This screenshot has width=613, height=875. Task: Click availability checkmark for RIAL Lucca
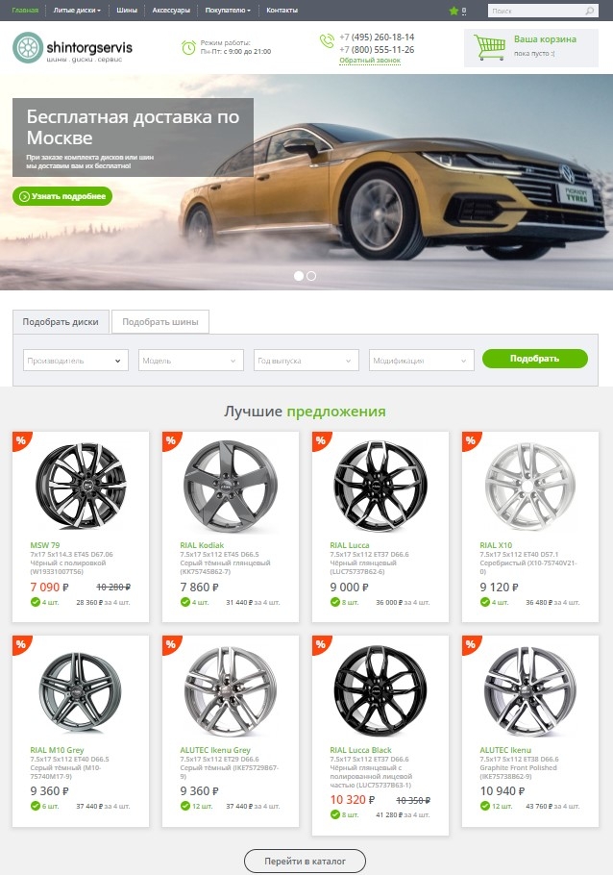point(335,602)
